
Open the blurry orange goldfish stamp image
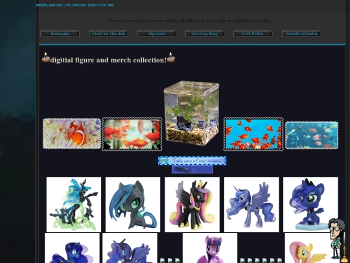pyautogui.click(x=132, y=134)
